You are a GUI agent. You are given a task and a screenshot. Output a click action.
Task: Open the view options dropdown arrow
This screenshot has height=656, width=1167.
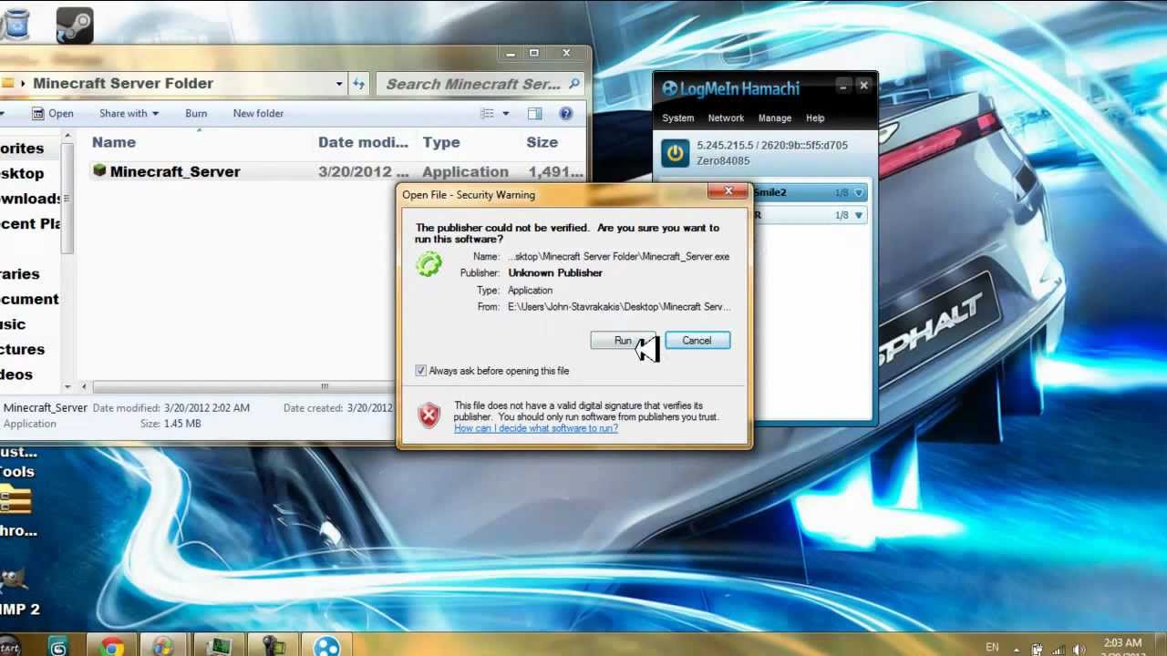click(x=506, y=113)
